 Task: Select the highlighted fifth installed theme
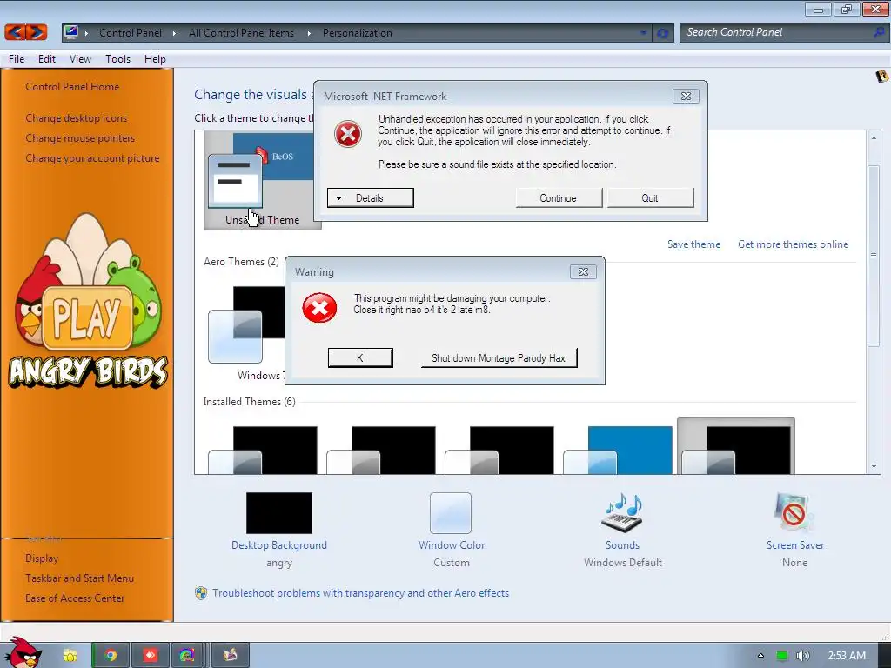pyautogui.click(x=736, y=446)
